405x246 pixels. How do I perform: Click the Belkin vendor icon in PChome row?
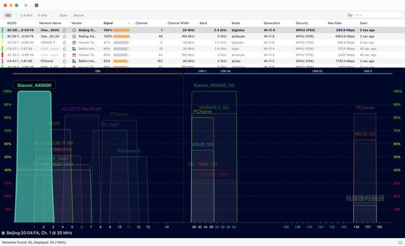point(74,61)
